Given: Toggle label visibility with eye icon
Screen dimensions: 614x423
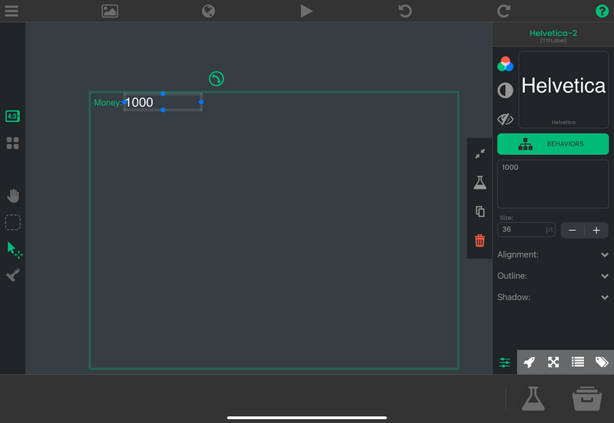Looking at the screenshot, I should 505,119.
